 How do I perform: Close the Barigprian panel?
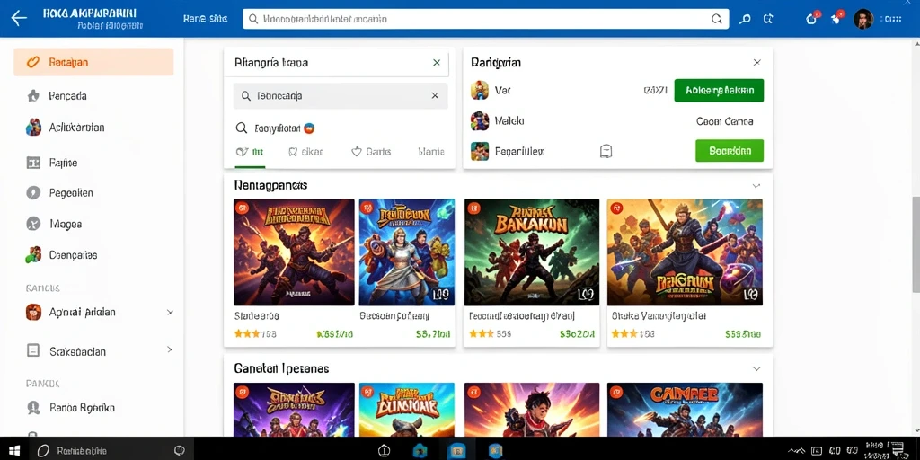(x=756, y=62)
